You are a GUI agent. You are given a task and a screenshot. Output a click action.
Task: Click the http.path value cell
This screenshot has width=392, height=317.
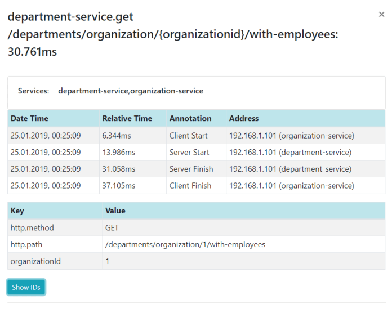click(x=185, y=245)
